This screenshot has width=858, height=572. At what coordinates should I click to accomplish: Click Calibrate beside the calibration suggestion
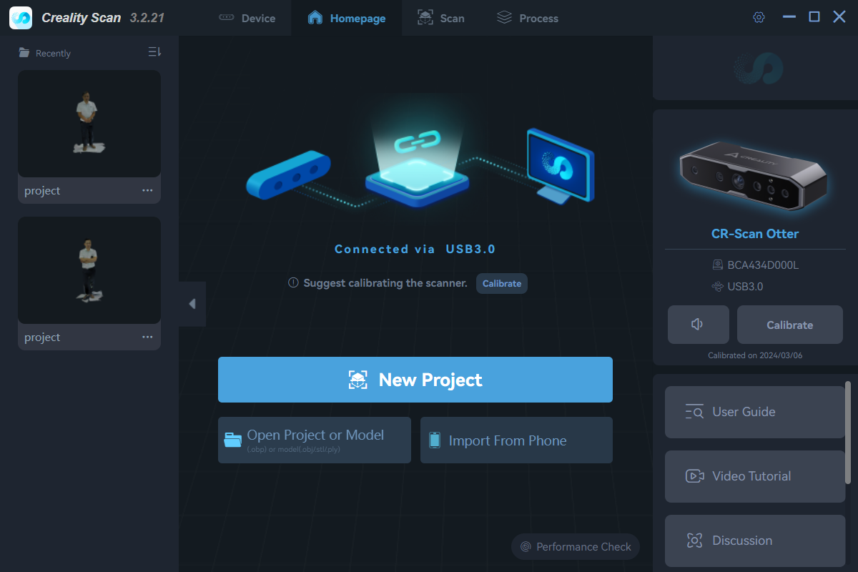click(502, 283)
